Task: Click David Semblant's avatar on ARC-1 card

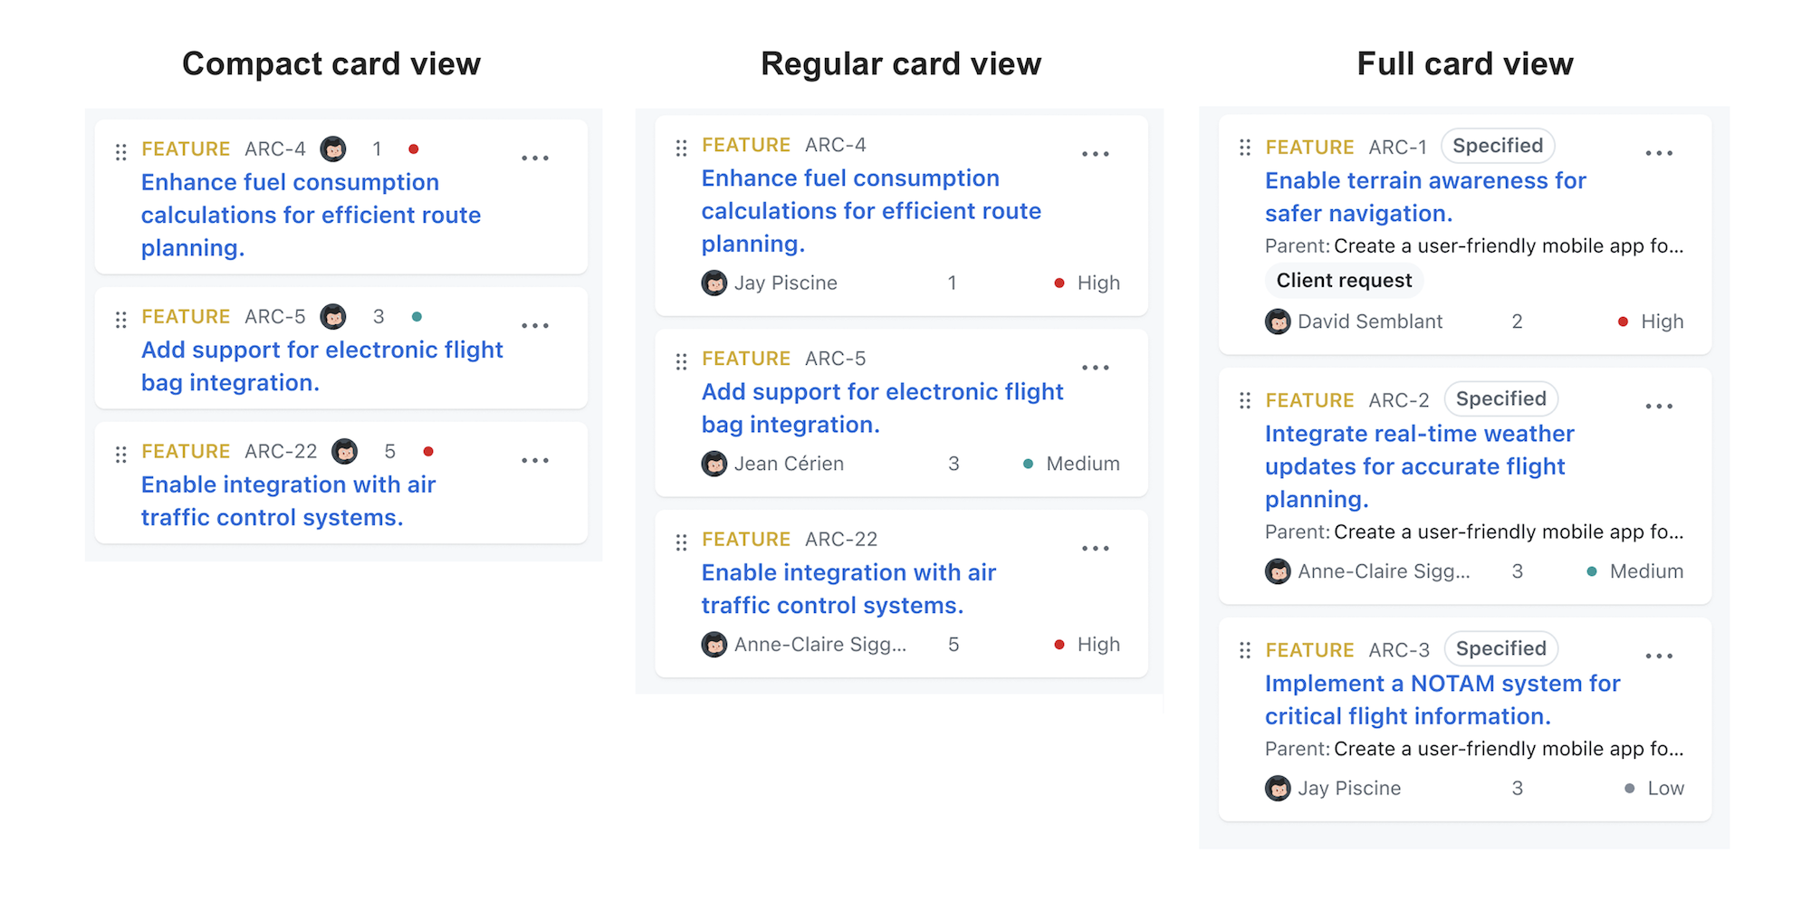Action: [x=1278, y=321]
